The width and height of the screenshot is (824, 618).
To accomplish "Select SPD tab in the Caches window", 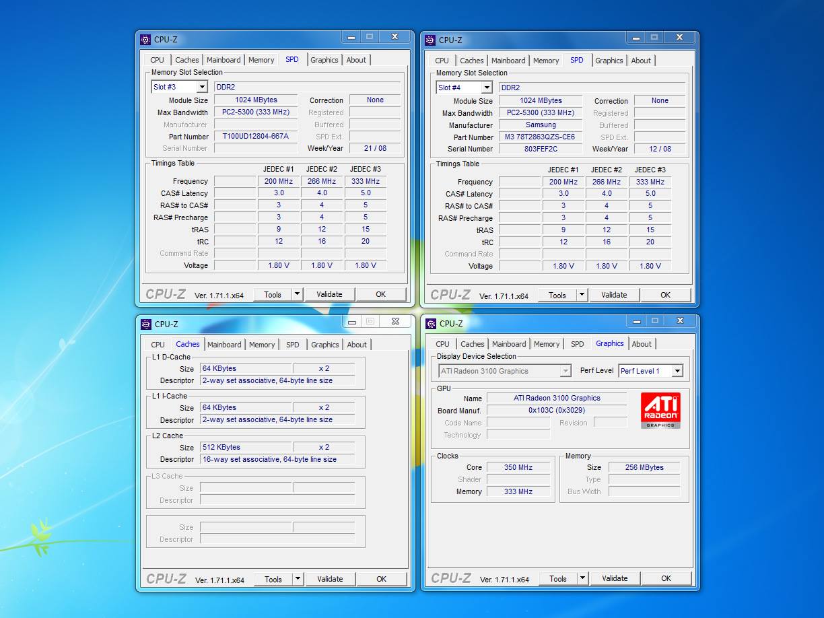I will click(x=293, y=345).
